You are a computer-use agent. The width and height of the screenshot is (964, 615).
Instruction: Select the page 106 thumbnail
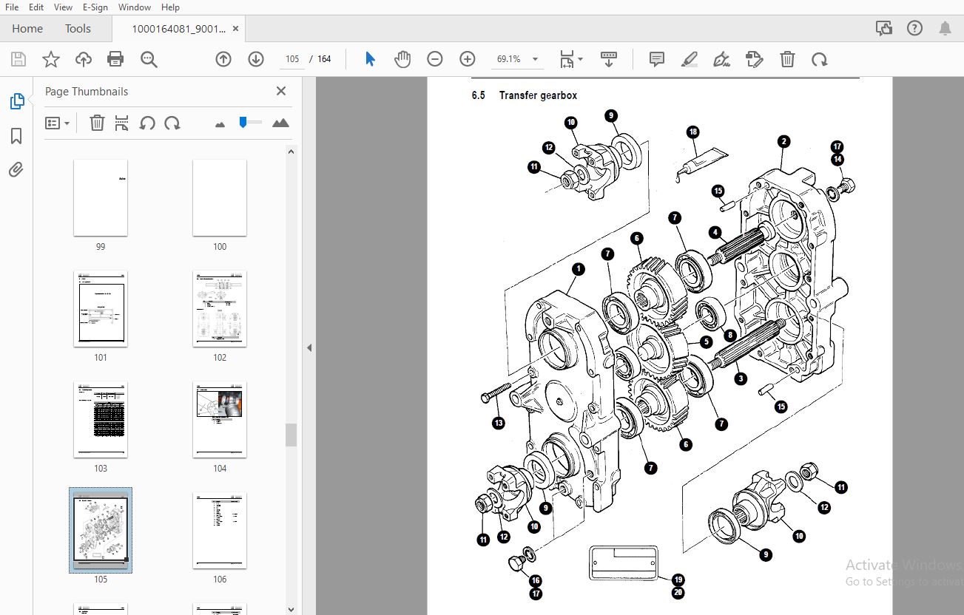point(220,531)
